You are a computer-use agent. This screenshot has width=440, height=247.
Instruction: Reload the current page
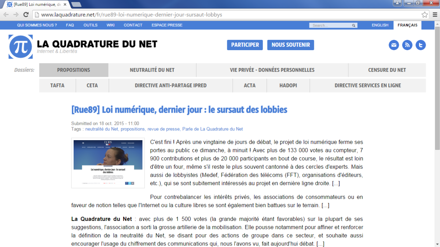point(26,15)
